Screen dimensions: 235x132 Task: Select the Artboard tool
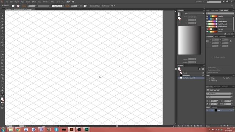point(2,85)
